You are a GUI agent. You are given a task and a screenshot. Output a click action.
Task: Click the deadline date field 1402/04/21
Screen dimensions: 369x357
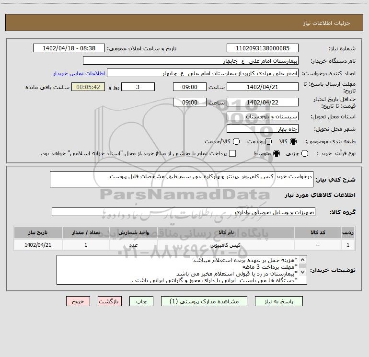pyautogui.click(x=263, y=87)
